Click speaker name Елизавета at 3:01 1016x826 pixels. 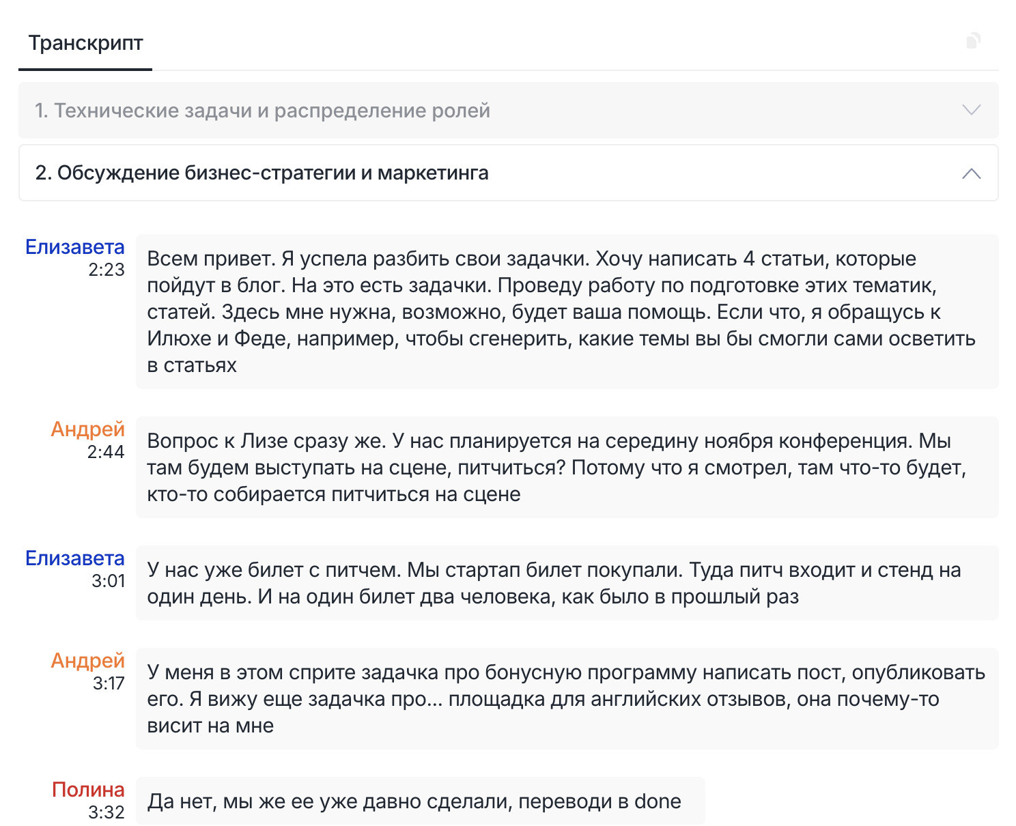tap(75, 558)
